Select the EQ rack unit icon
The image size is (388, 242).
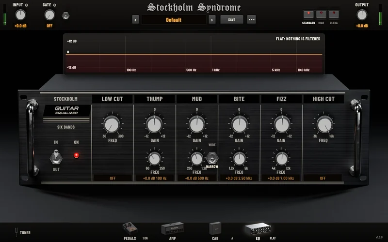tap(258, 228)
